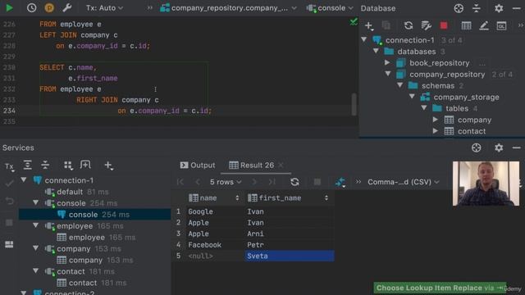Collapse the company session in Services tree

(35, 248)
